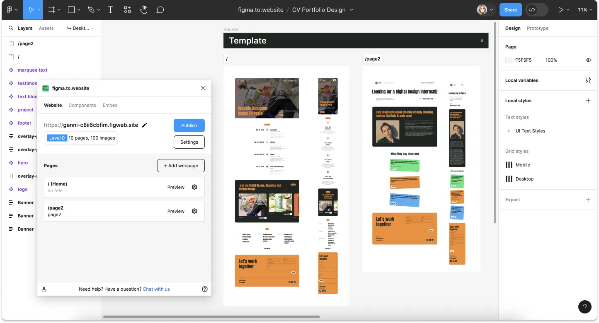The height and width of the screenshot is (323, 599).
Task: Open the Resources components tool
Action: coord(127,10)
